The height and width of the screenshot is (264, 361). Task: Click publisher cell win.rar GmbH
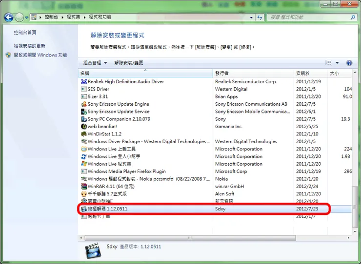229,186
